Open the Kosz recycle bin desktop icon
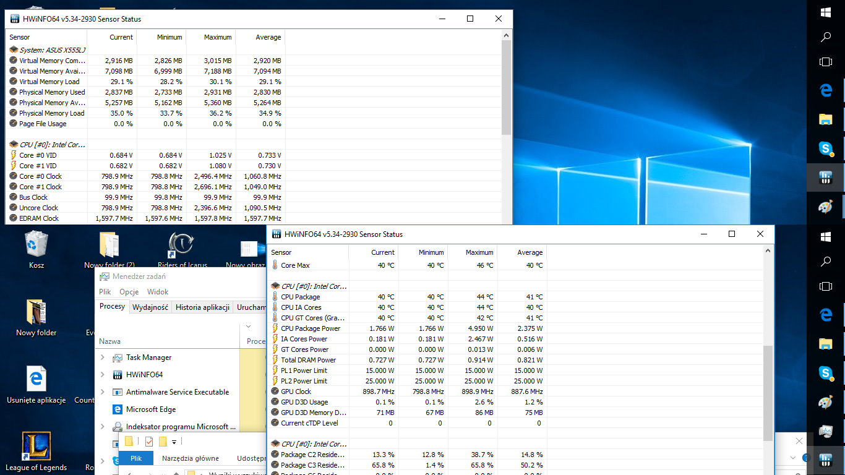This screenshot has width=845, height=475. (x=36, y=250)
